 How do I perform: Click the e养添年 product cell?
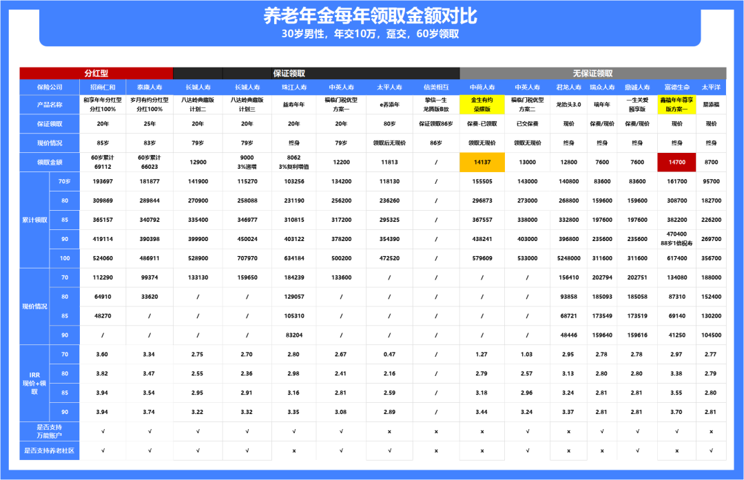tap(389, 105)
